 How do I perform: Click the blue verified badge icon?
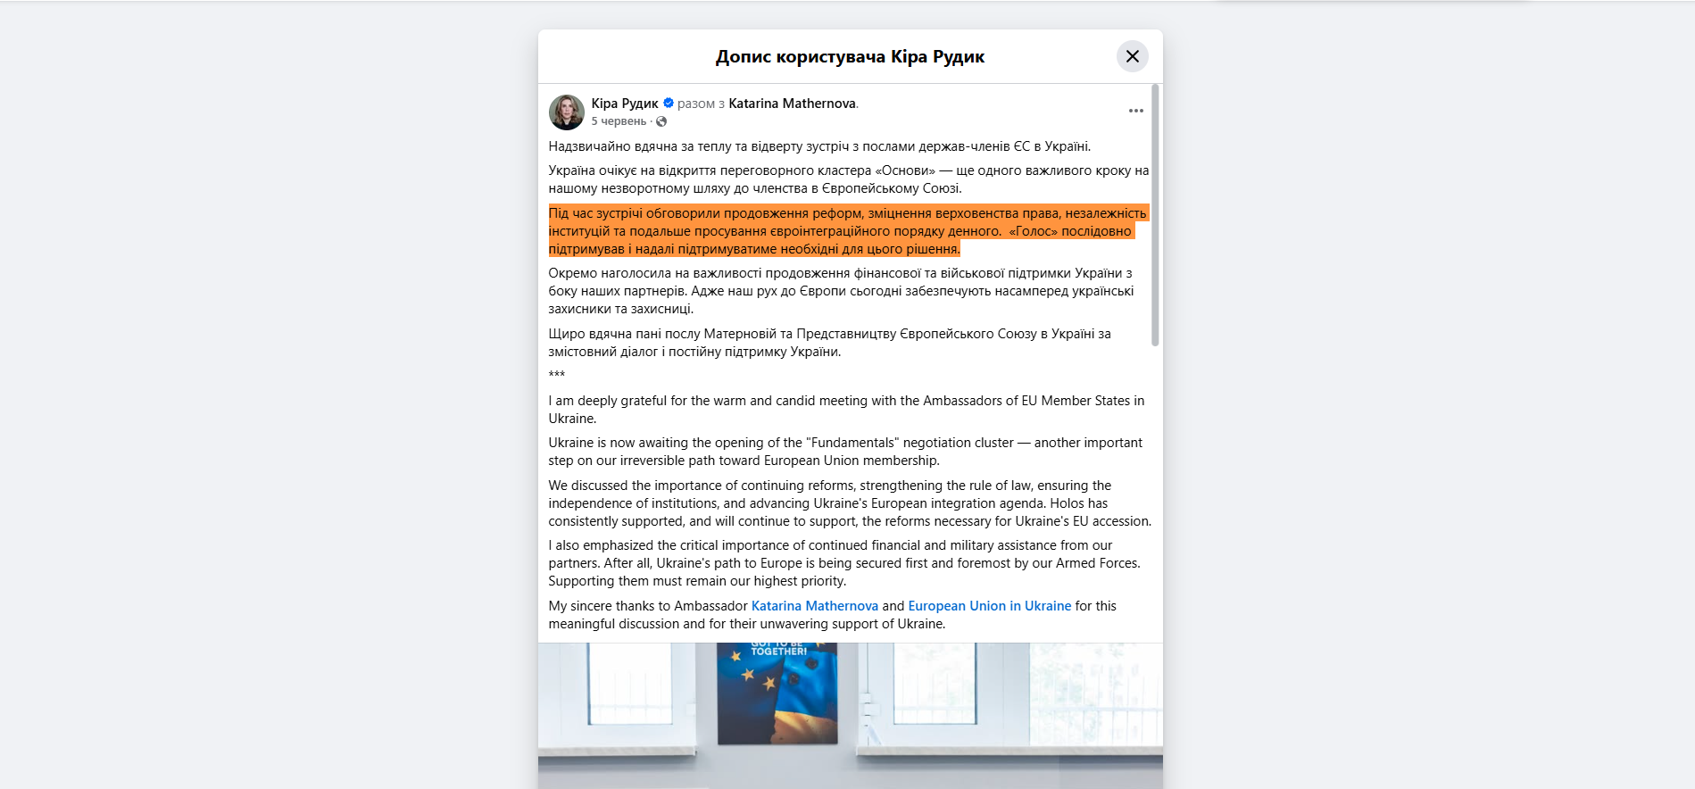tap(669, 104)
